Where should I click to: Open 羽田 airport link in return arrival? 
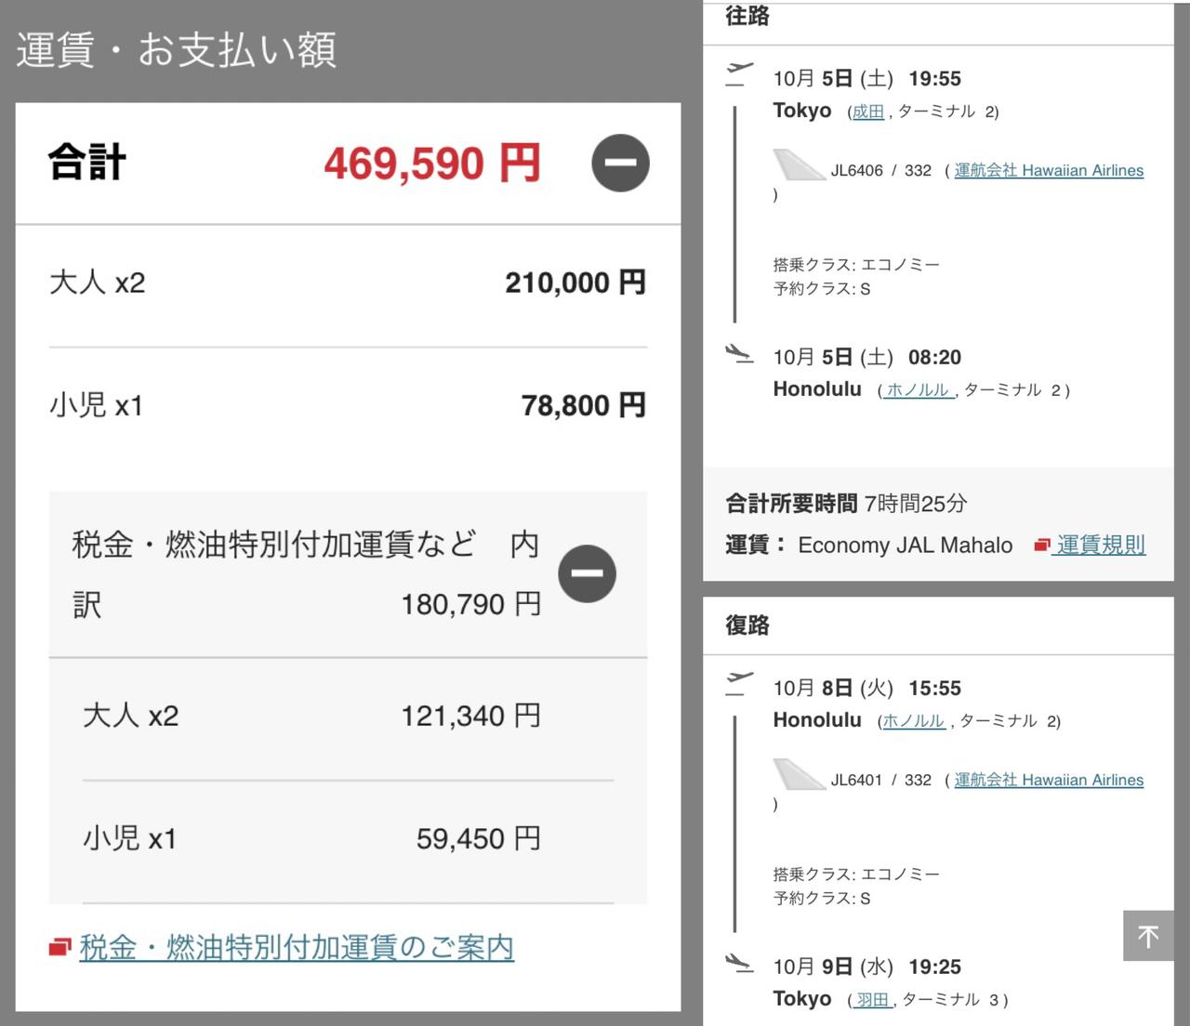(873, 1000)
